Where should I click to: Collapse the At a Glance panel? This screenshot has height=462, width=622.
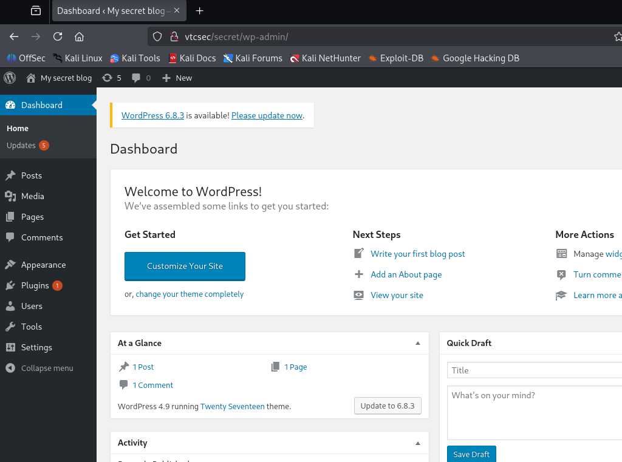pos(418,343)
